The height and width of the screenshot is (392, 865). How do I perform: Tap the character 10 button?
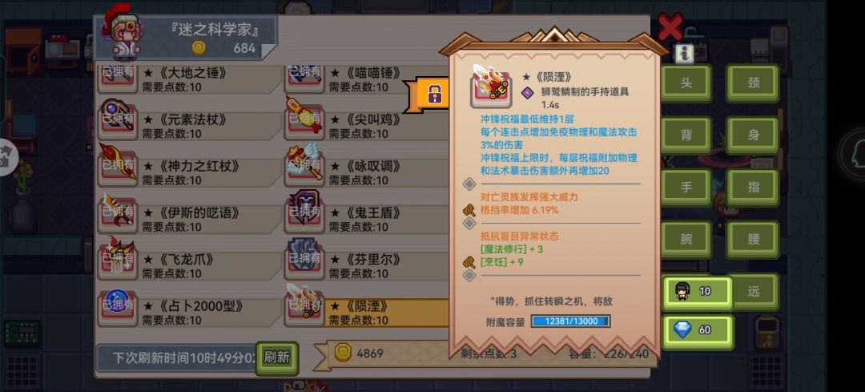point(698,292)
